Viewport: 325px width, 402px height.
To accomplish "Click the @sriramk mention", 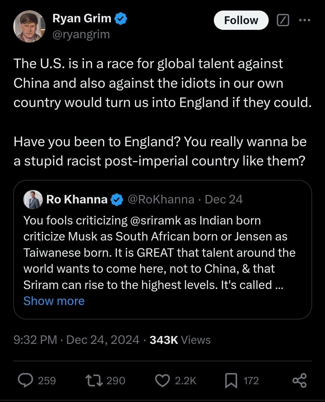I will (156, 221).
